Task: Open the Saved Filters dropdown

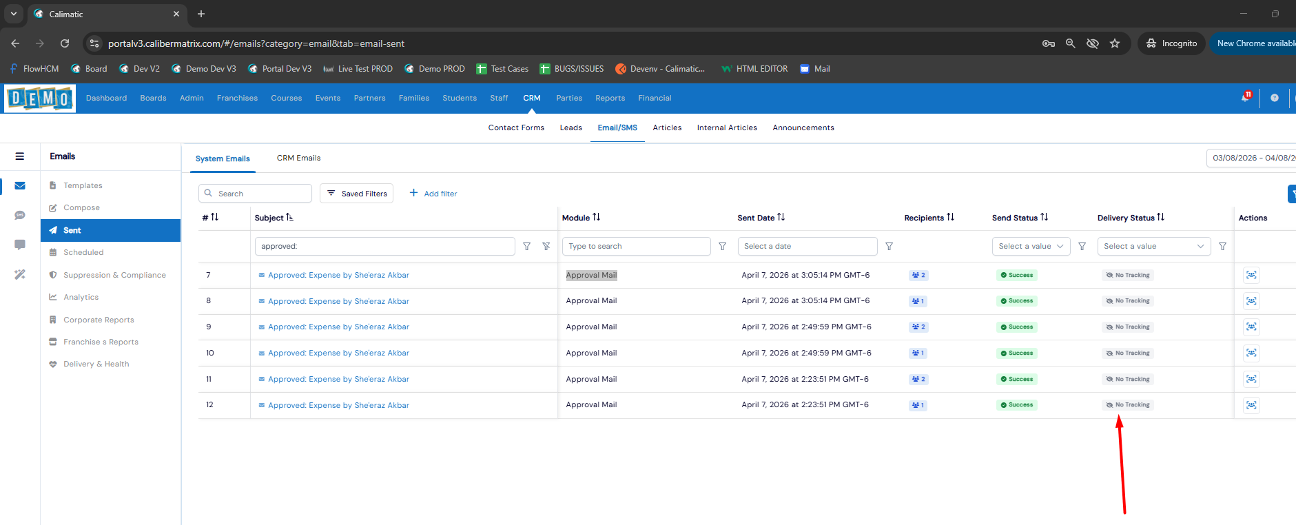Action: (x=356, y=194)
